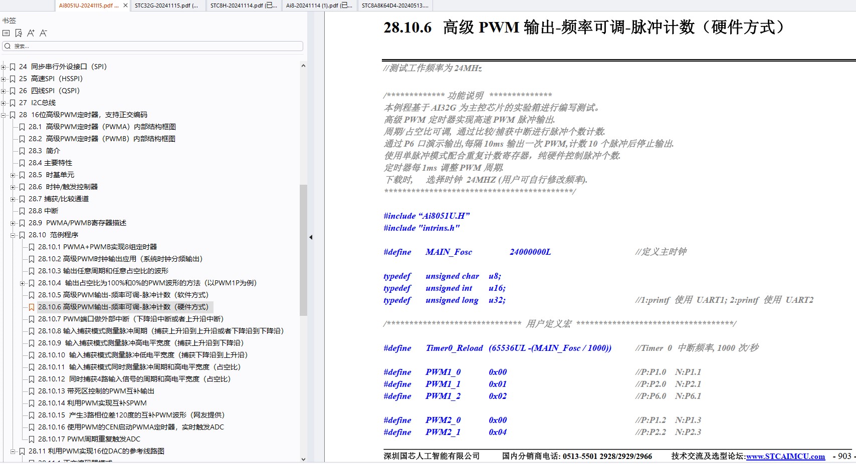Collapse section 28.10 范例程序
The width and height of the screenshot is (856, 464).
tap(13, 235)
